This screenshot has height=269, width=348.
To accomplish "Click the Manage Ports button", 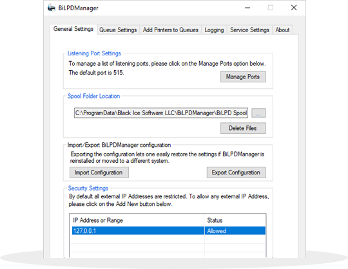I will tap(243, 77).
